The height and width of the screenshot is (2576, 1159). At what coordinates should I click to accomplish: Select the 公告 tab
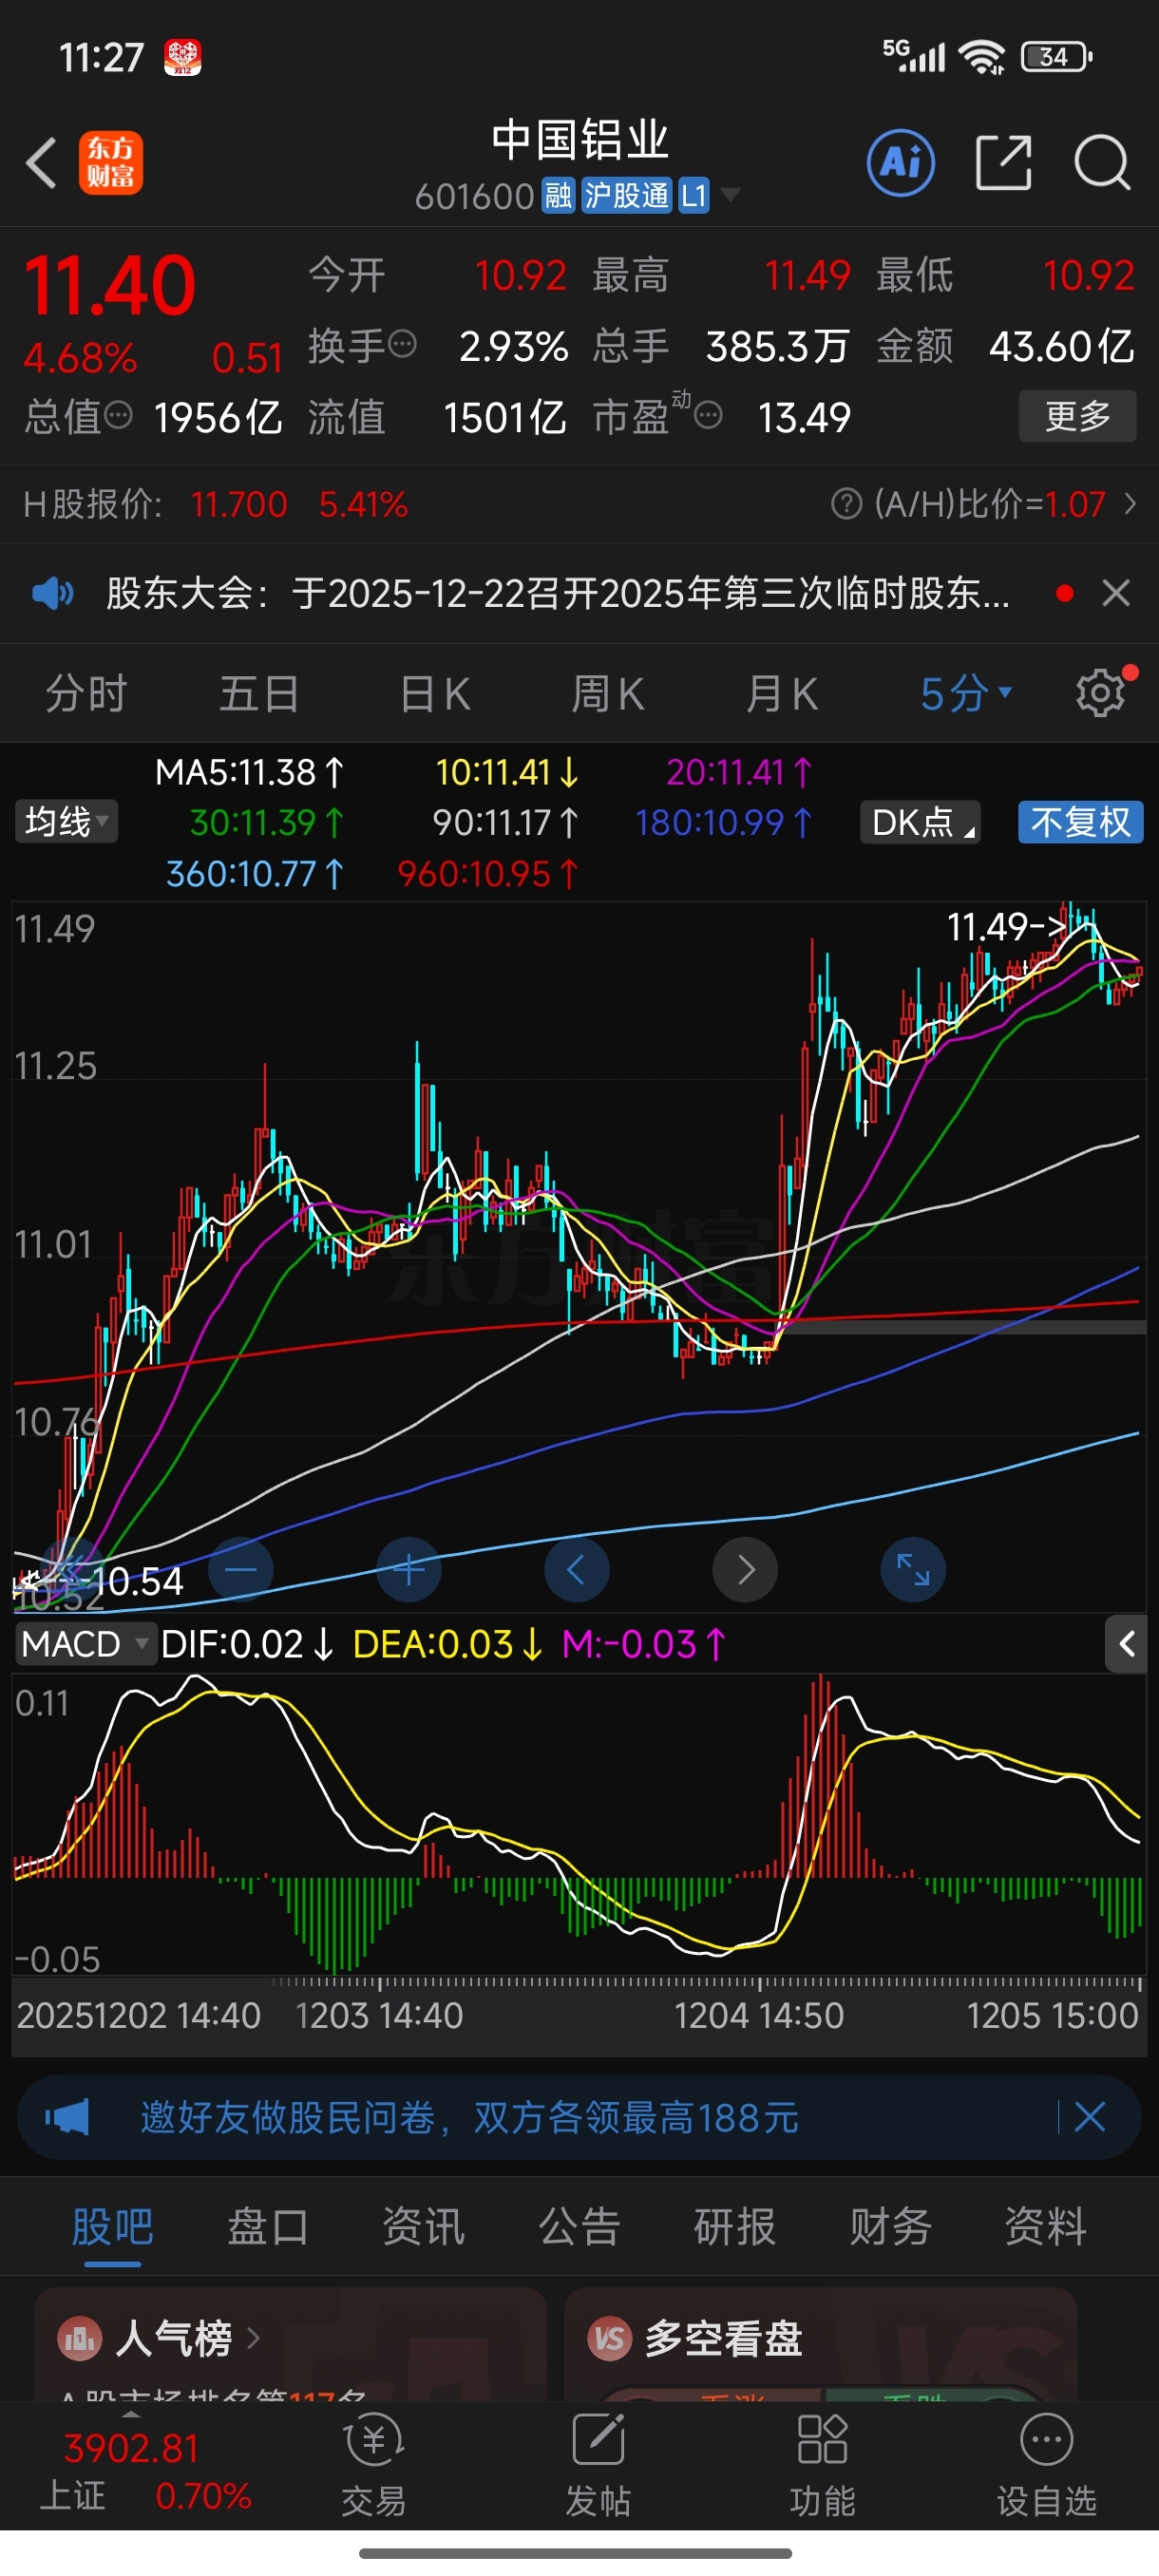579,2226
